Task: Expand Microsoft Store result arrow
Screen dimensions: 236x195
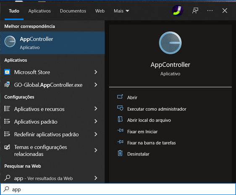Action: click(x=96, y=72)
